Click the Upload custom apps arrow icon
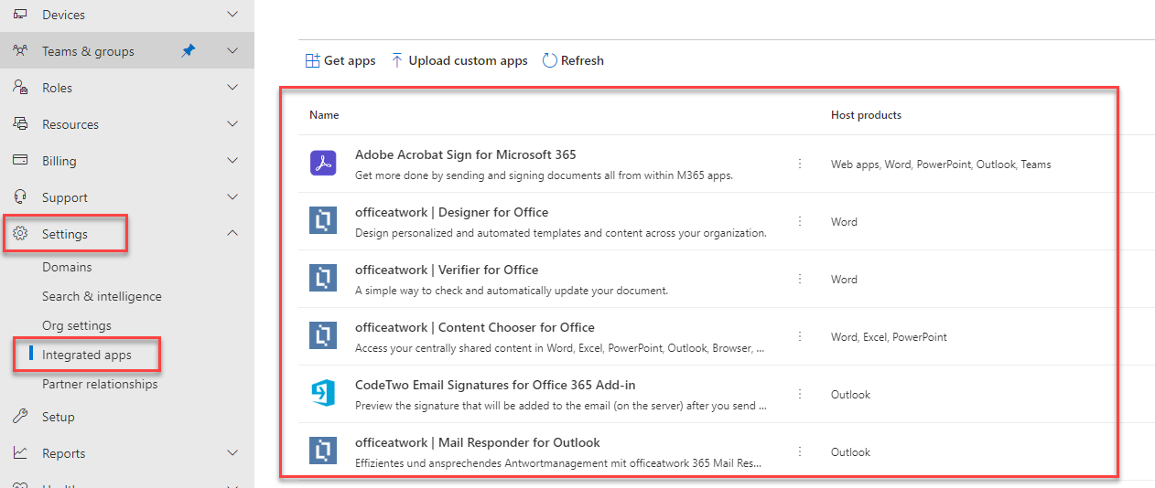The width and height of the screenshot is (1155, 488). click(x=397, y=60)
